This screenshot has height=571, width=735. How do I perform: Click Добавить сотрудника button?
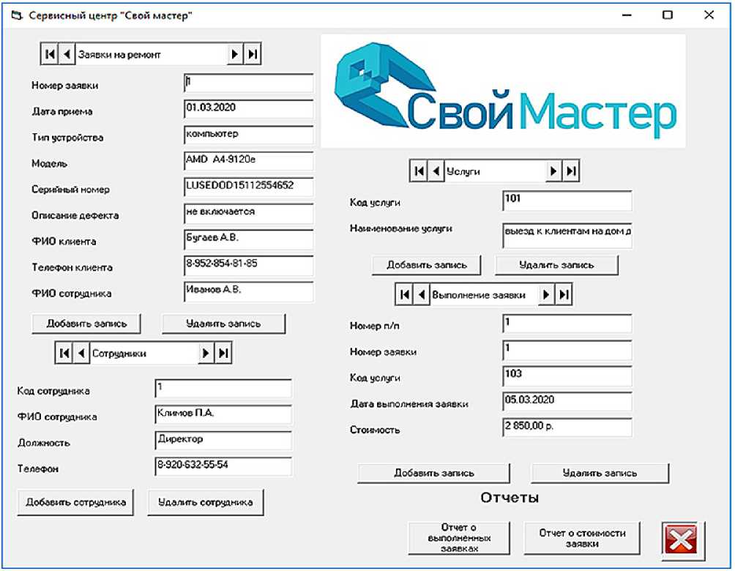point(75,503)
